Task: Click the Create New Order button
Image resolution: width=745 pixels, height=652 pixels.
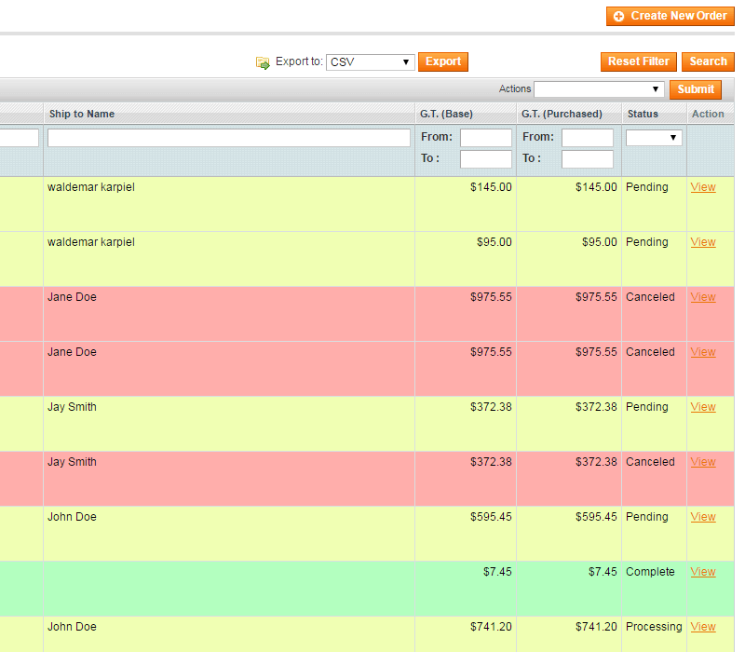Action: [x=670, y=16]
